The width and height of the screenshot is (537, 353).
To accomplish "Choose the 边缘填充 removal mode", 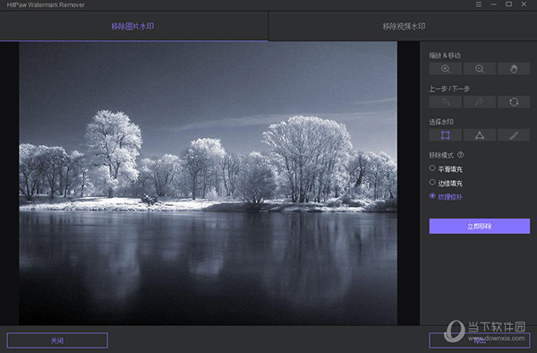I will [x=446, y=183].
